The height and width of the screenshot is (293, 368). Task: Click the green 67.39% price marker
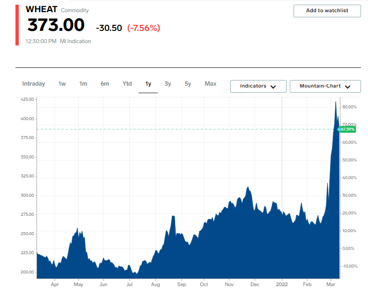tap(347, 129)
